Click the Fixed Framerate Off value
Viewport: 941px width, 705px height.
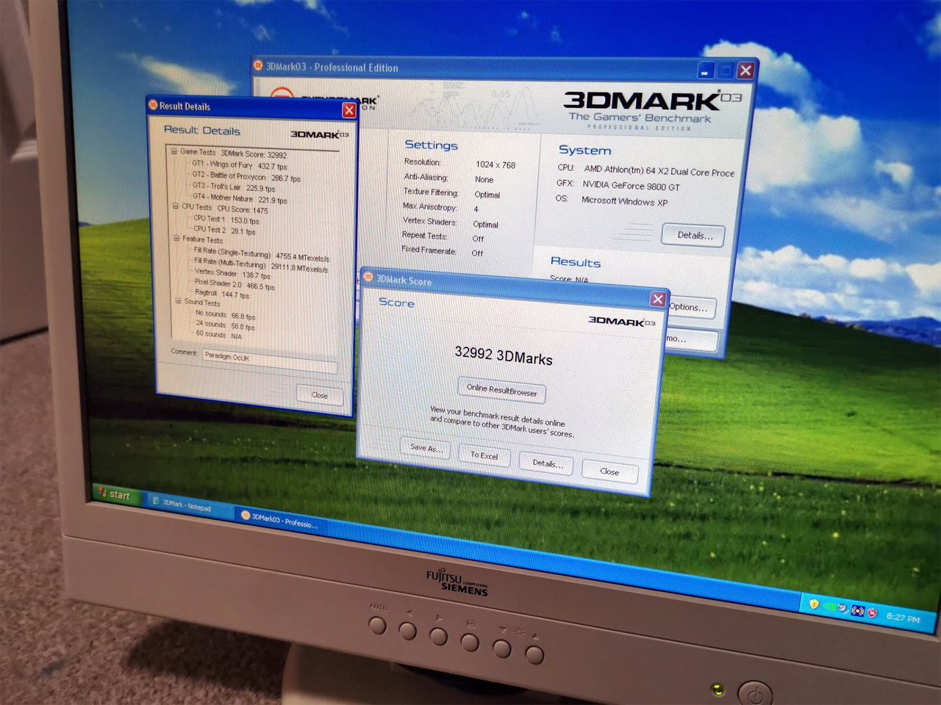pos(477,253)
